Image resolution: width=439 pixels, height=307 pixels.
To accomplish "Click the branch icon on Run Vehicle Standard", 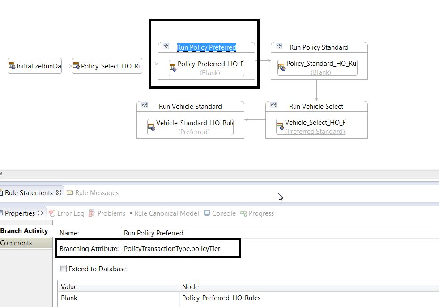I will click(x=145, y=105).
